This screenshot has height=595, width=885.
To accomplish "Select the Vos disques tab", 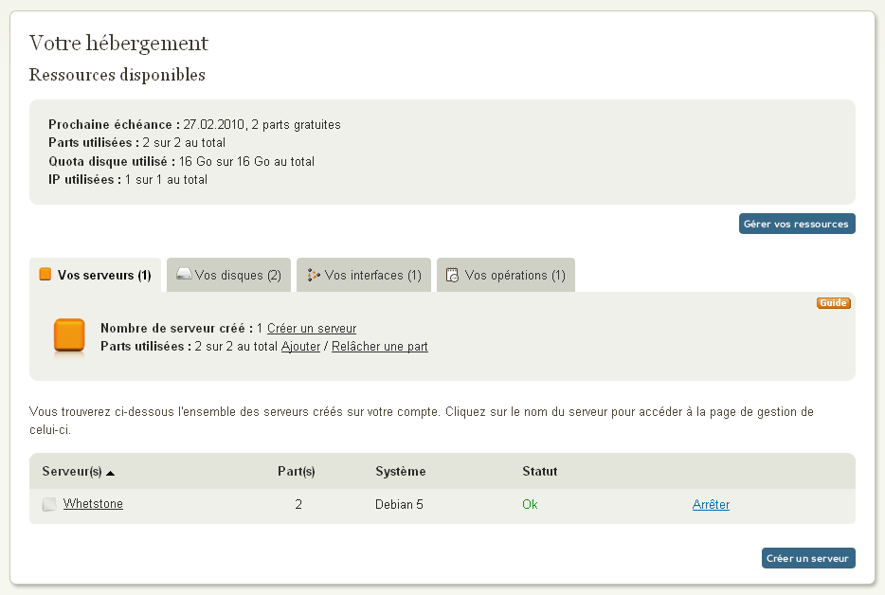I will pos(238,276).
